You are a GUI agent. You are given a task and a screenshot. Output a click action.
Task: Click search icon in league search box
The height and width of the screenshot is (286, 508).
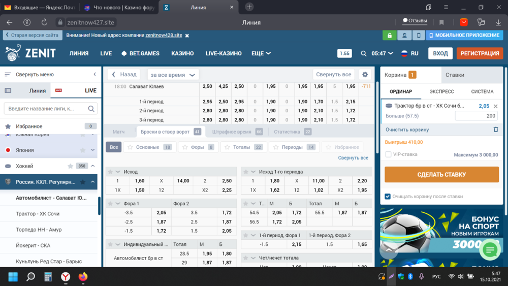click(x=91, y=109)
